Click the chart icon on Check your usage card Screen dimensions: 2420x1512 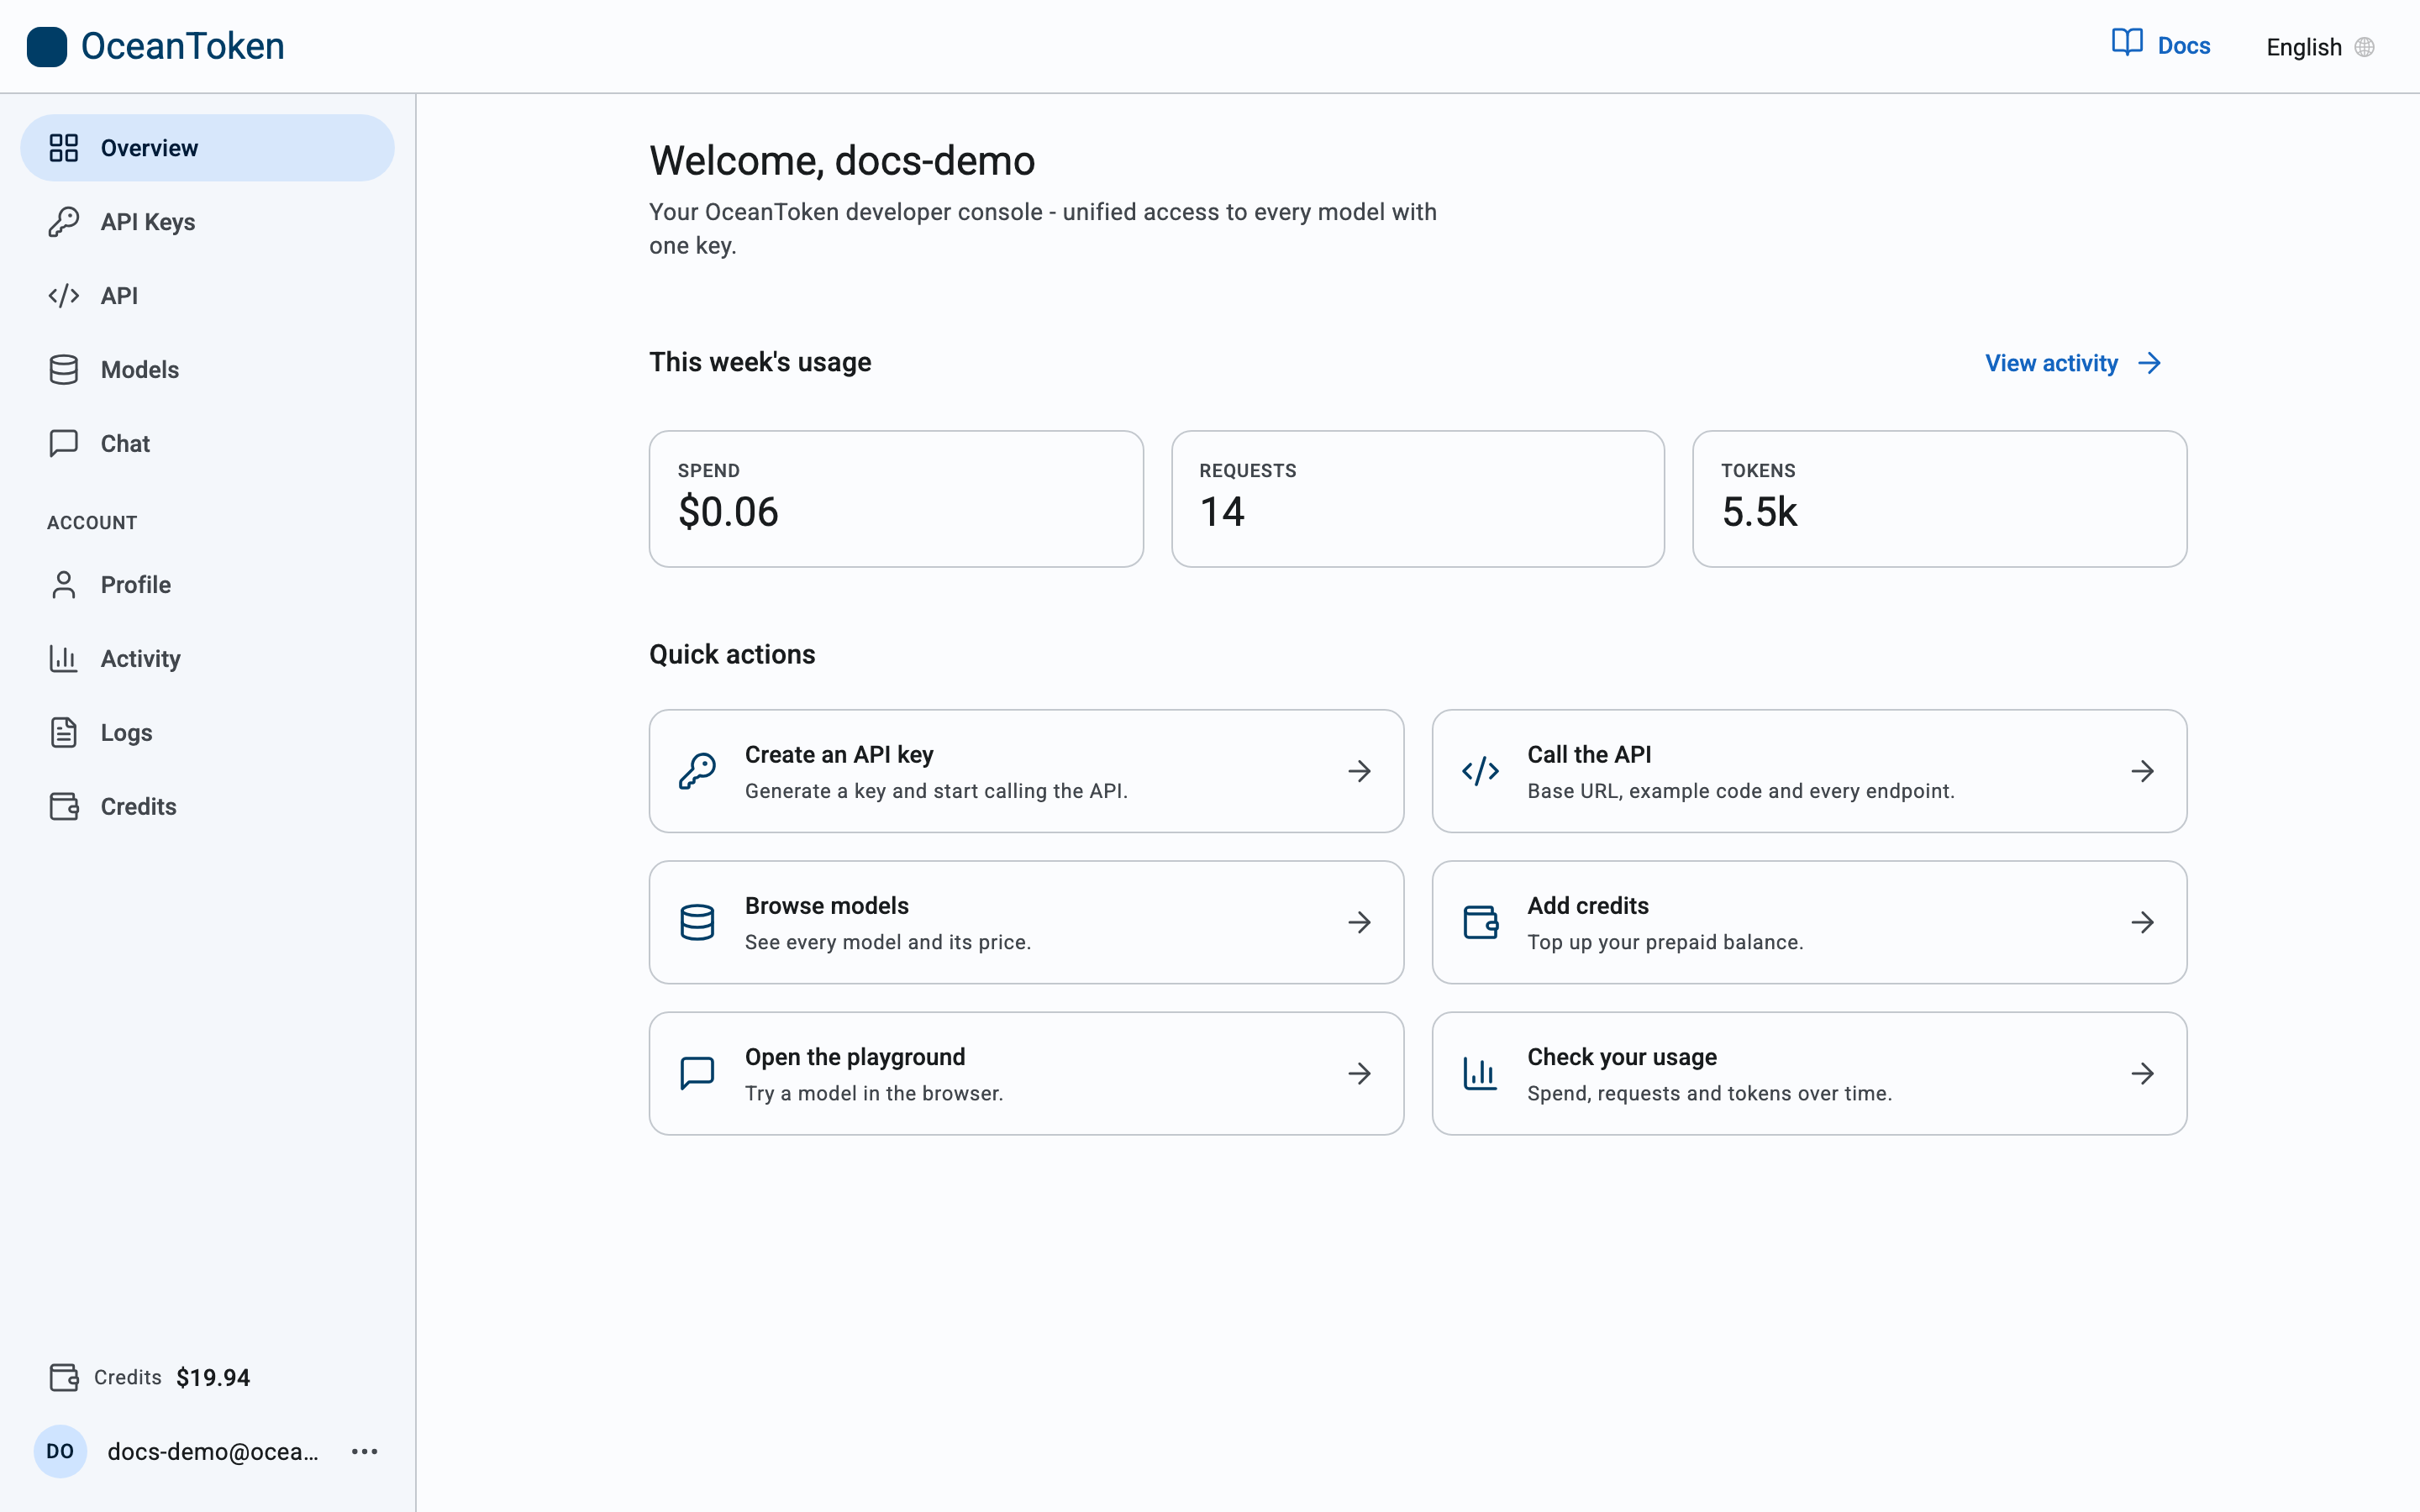click(1480, 1073)
